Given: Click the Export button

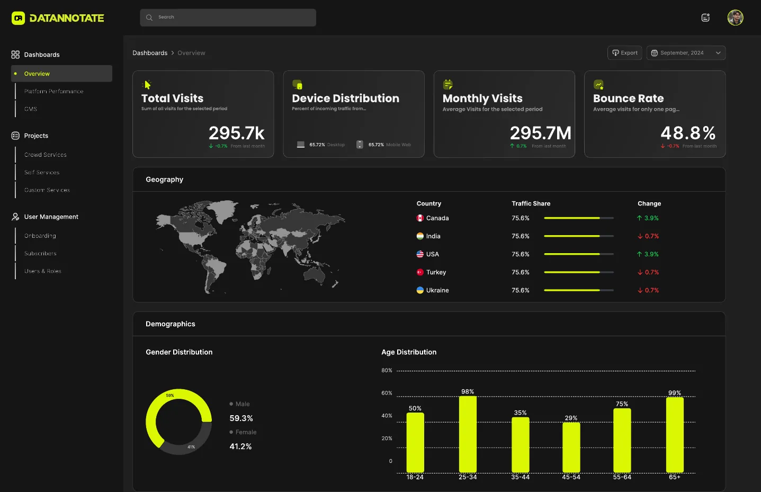Looking at the screenshot, I should (x=625, y=53).
